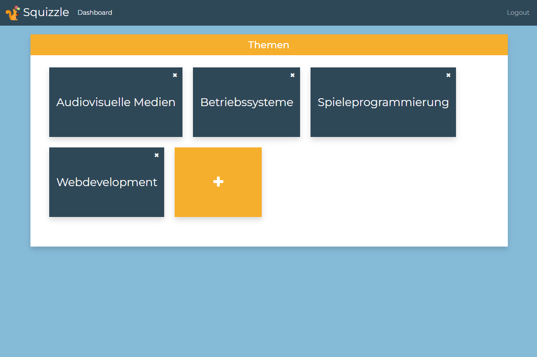Image resolution: width=537 pixels, height=357 pixels.
Task: Remove Betriebssysteme using its x icon
Action: 293,75
